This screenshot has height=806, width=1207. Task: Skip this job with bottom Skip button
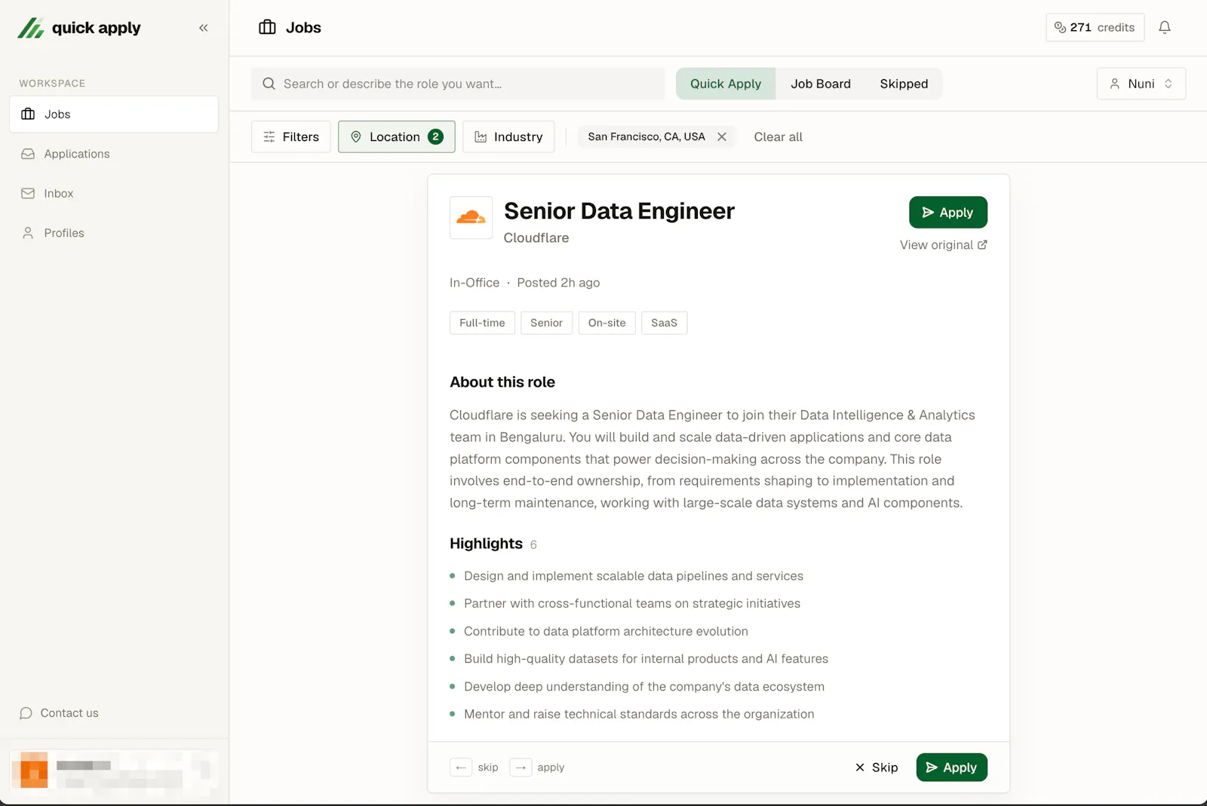(877, 768)
